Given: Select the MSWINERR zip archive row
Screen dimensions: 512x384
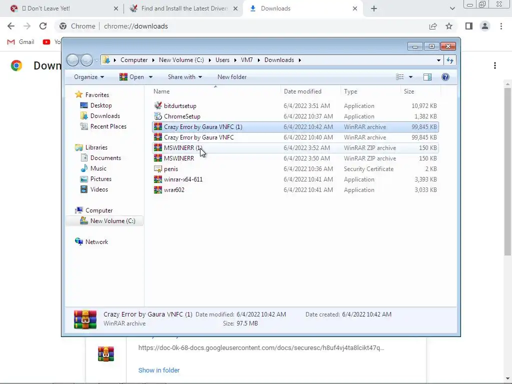Looking at the screenshot, I should pyautogui.click(x=295, y=158).
